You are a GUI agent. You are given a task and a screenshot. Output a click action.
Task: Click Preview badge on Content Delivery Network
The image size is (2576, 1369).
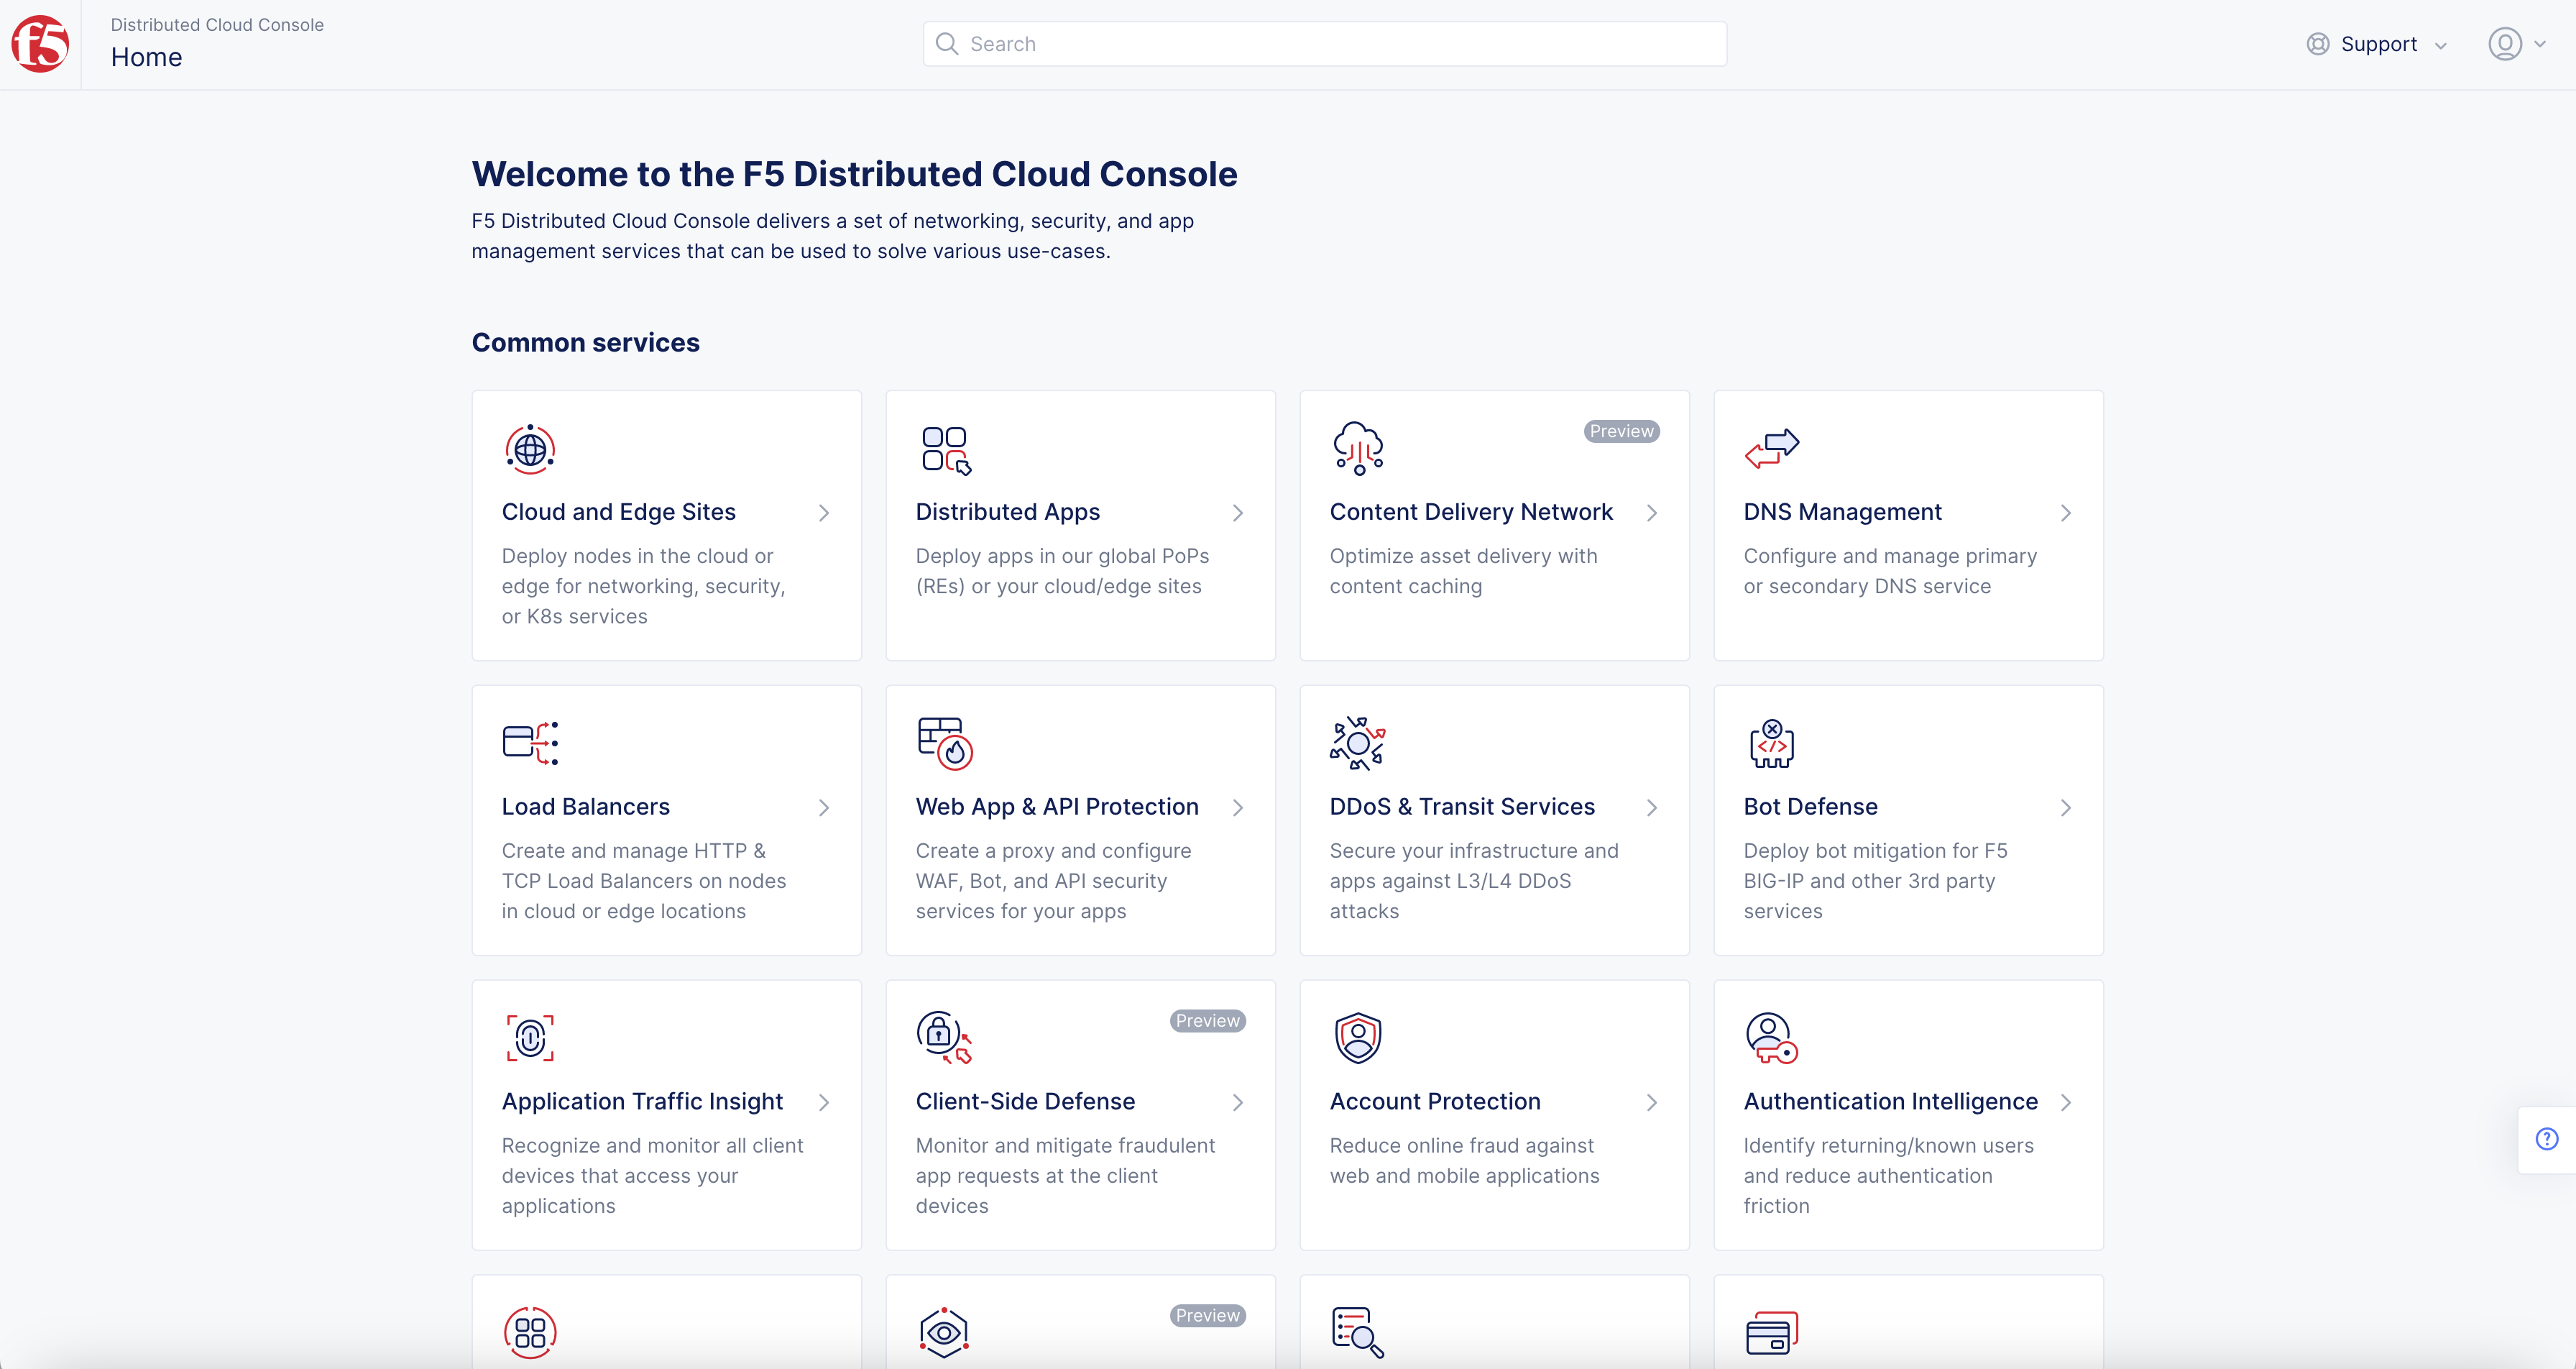[x=1621, y=431]
